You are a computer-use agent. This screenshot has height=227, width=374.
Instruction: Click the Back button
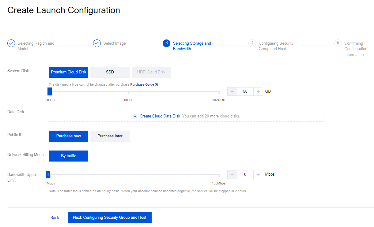(55, 218)
